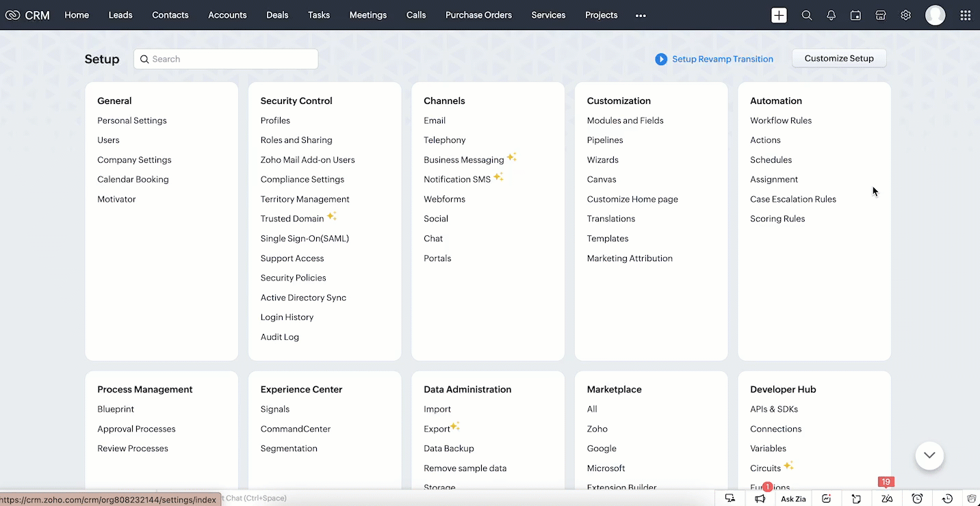Image resolution: width=980 pixels, height=506 pixels.
Task: Open the Tasks tab
Action: (319, 15)
